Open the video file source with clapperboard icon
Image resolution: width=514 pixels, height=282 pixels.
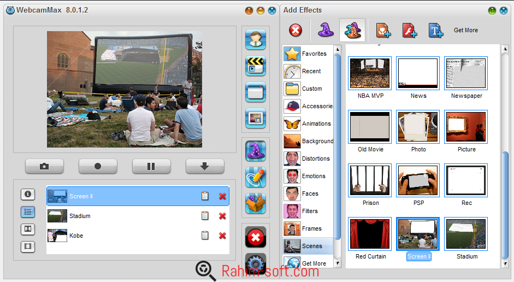pos(255,66)
